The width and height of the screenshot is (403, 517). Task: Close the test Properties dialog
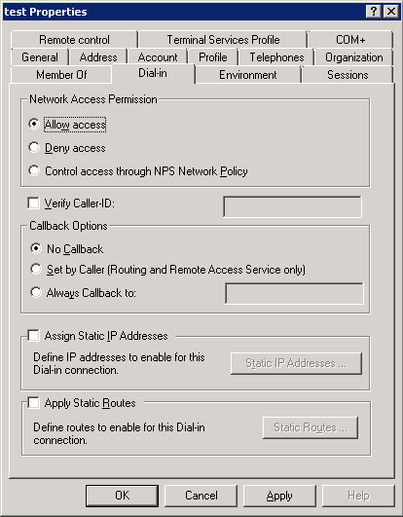coord(391,12)
